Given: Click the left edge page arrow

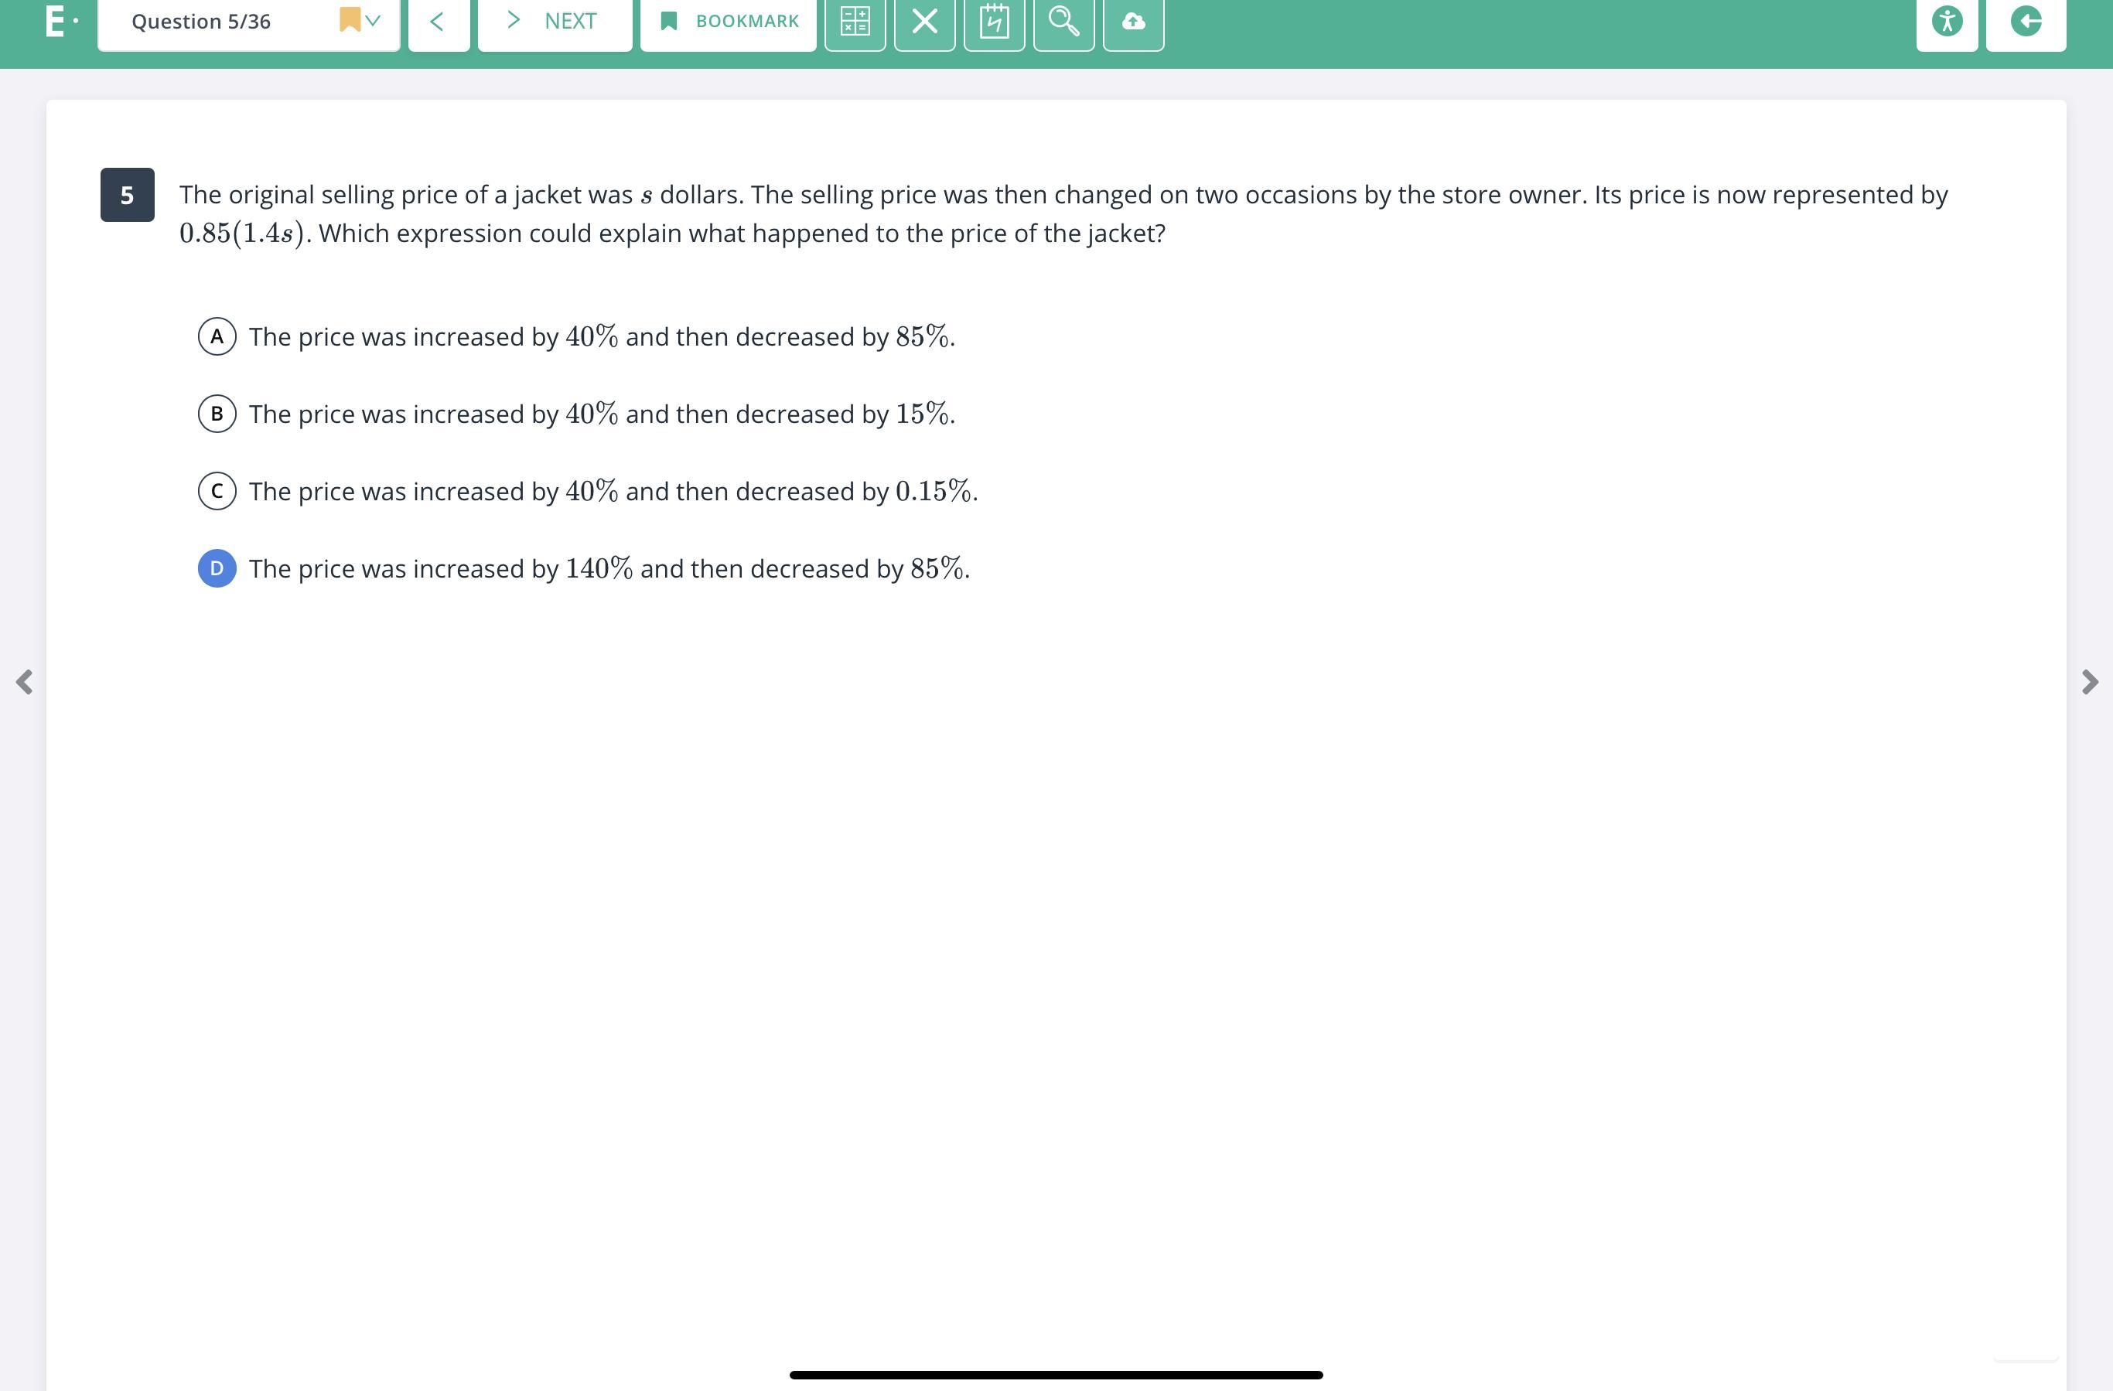Looking at the screenshot, I should pos(25,682).
